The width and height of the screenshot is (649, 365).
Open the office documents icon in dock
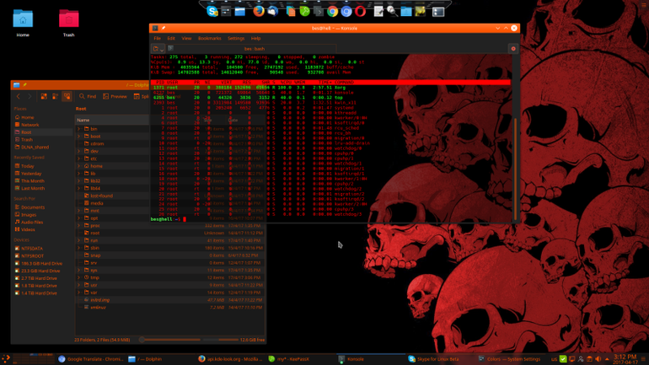pos(291,12)
